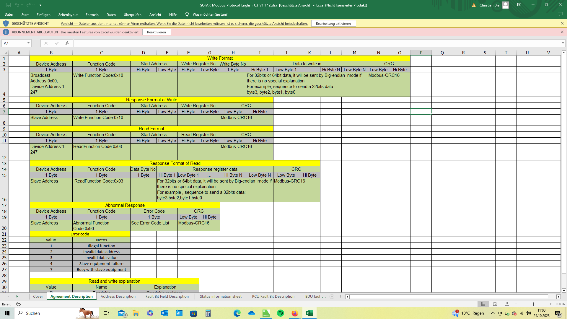Switch to Page Break Preview icon
Viewport: 567px width, 319px height.
pyautogui.click(x=507, y=304)
